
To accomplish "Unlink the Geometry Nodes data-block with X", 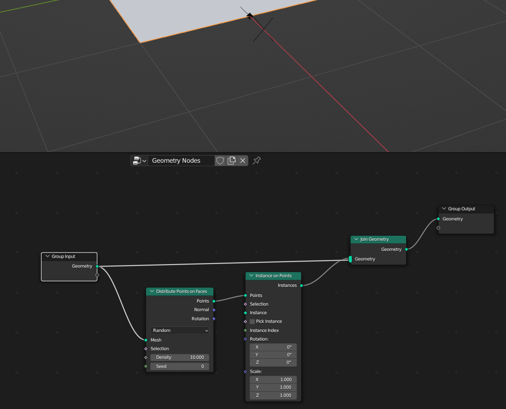I will (243, 161).
